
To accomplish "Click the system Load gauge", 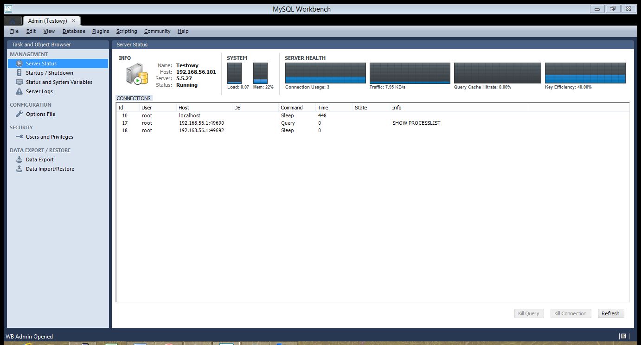I will (235, 73).
